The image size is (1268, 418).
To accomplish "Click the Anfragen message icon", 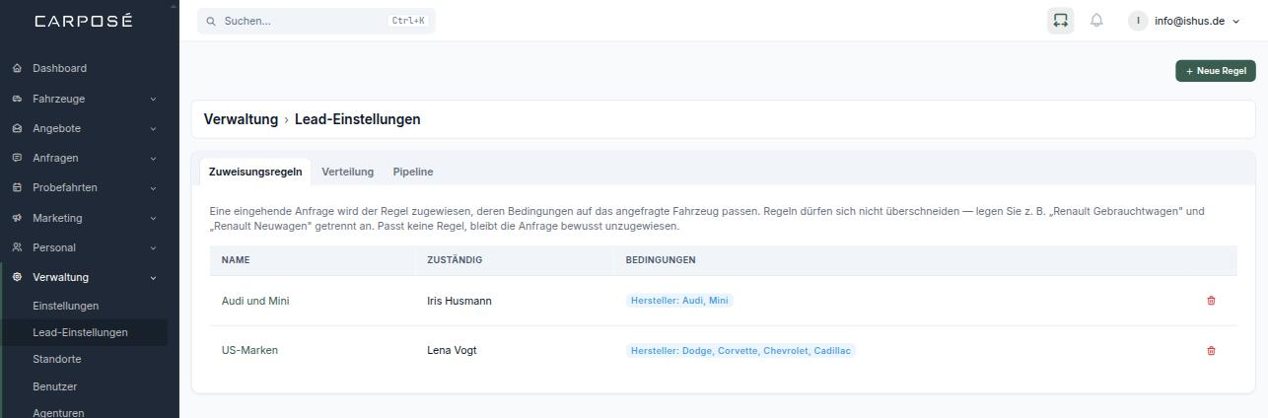I will coord(17,158).
